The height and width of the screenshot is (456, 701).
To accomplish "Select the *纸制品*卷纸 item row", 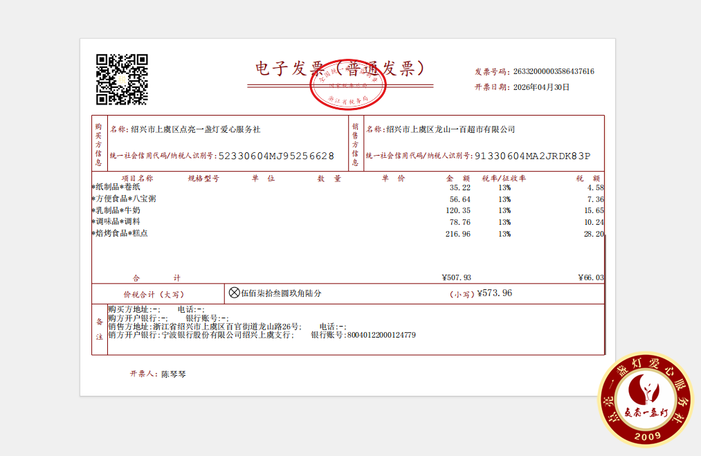I will [116, 188].
